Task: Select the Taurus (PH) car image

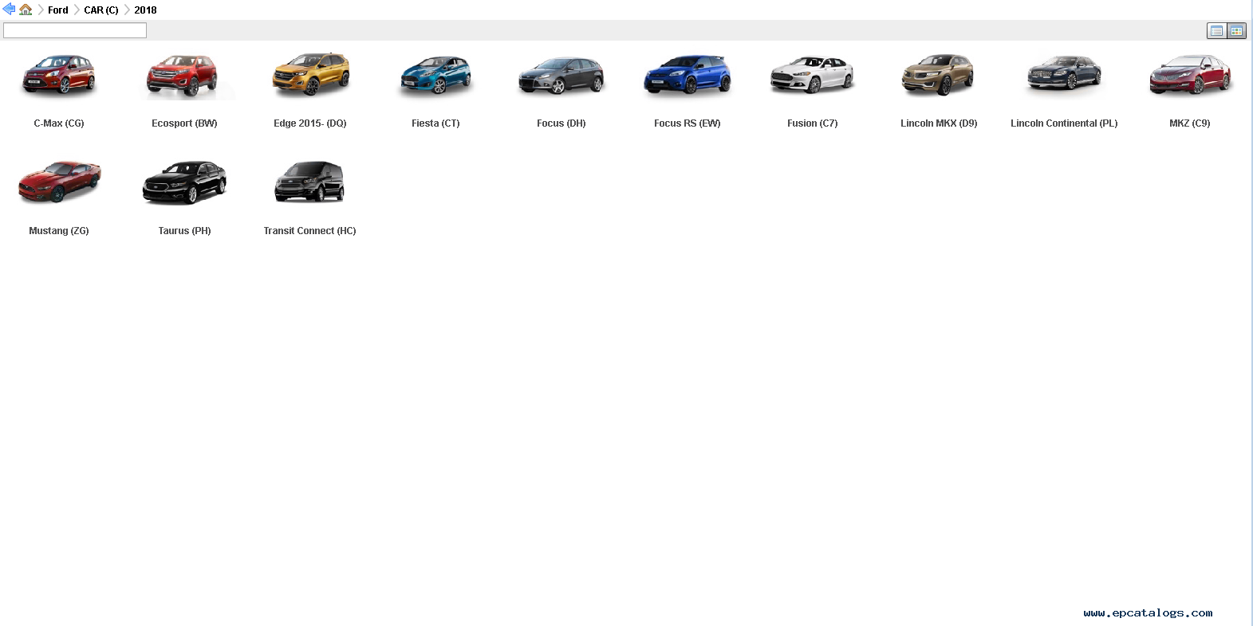Action: 184,182
